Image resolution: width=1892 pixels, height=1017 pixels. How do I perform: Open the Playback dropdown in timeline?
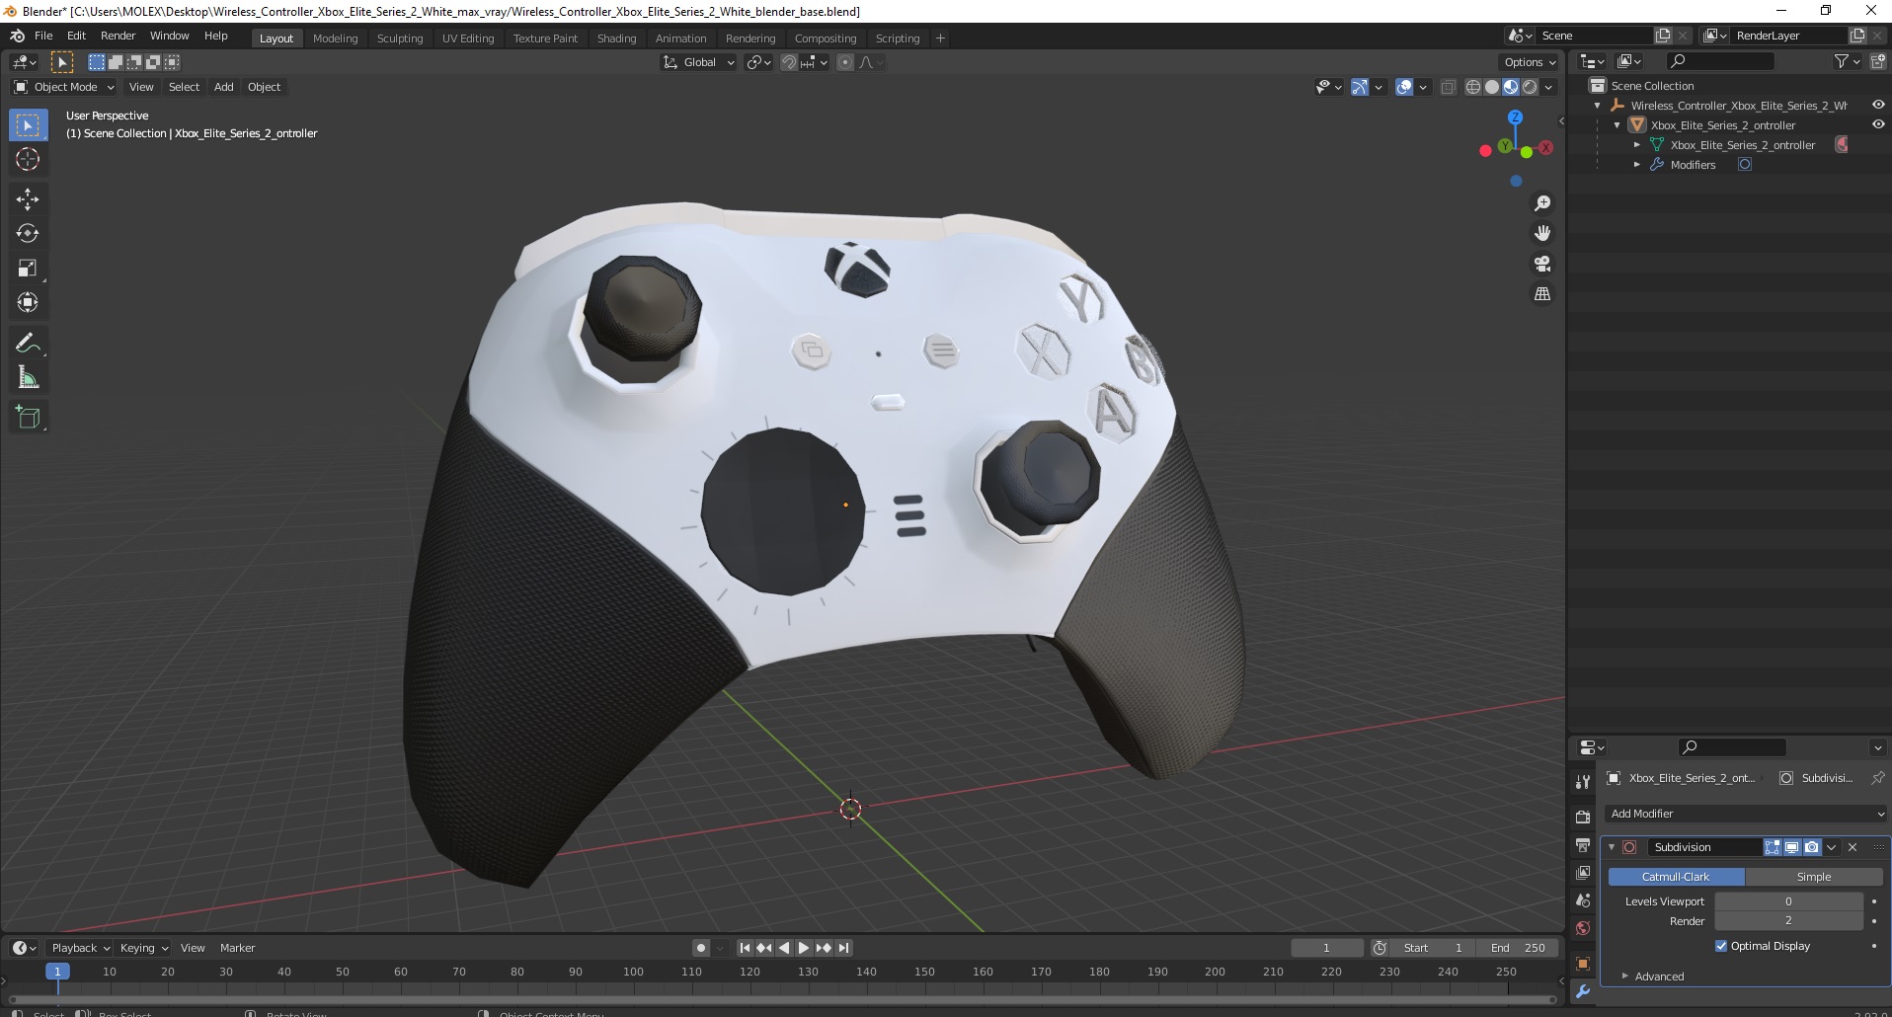coord(80,948)
